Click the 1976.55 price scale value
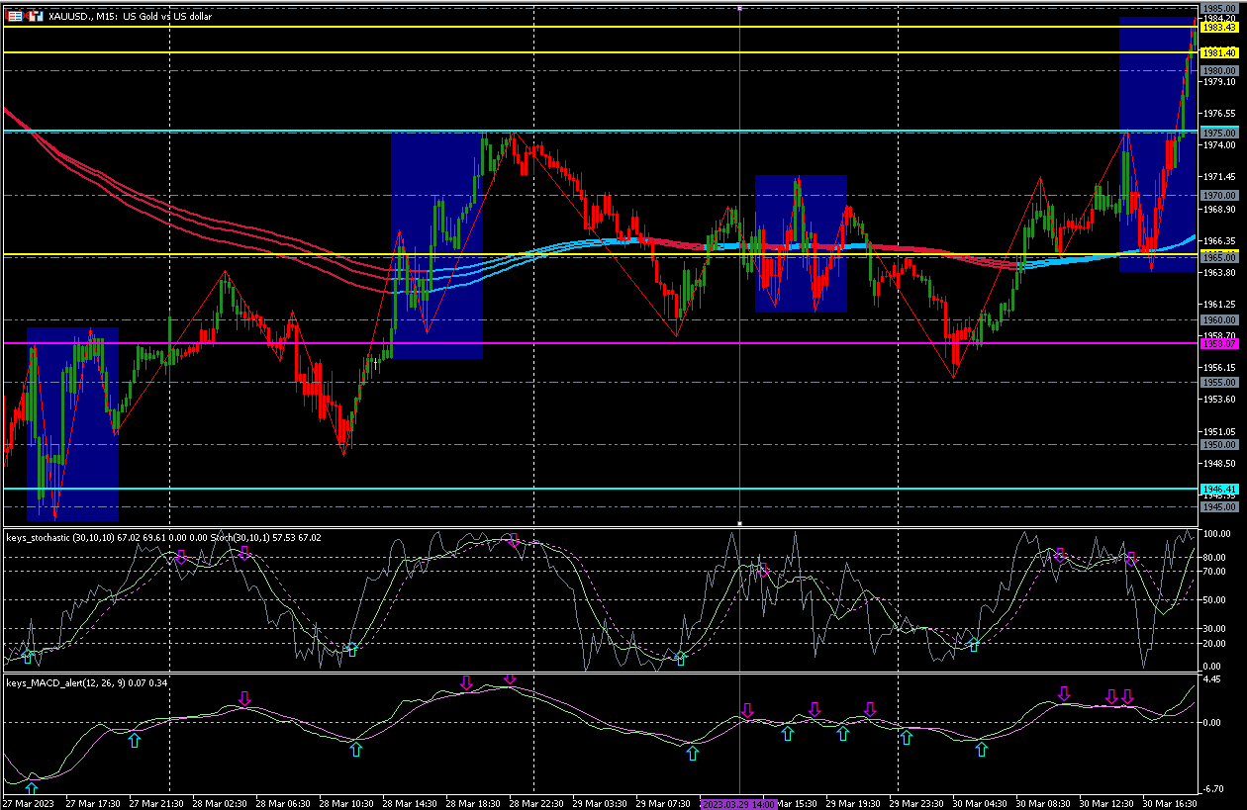 coord(1218,113)
